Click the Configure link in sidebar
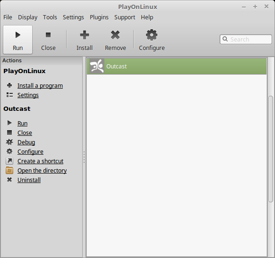The height and width of the screenshot is (258, 275). [x=30, y=152]
